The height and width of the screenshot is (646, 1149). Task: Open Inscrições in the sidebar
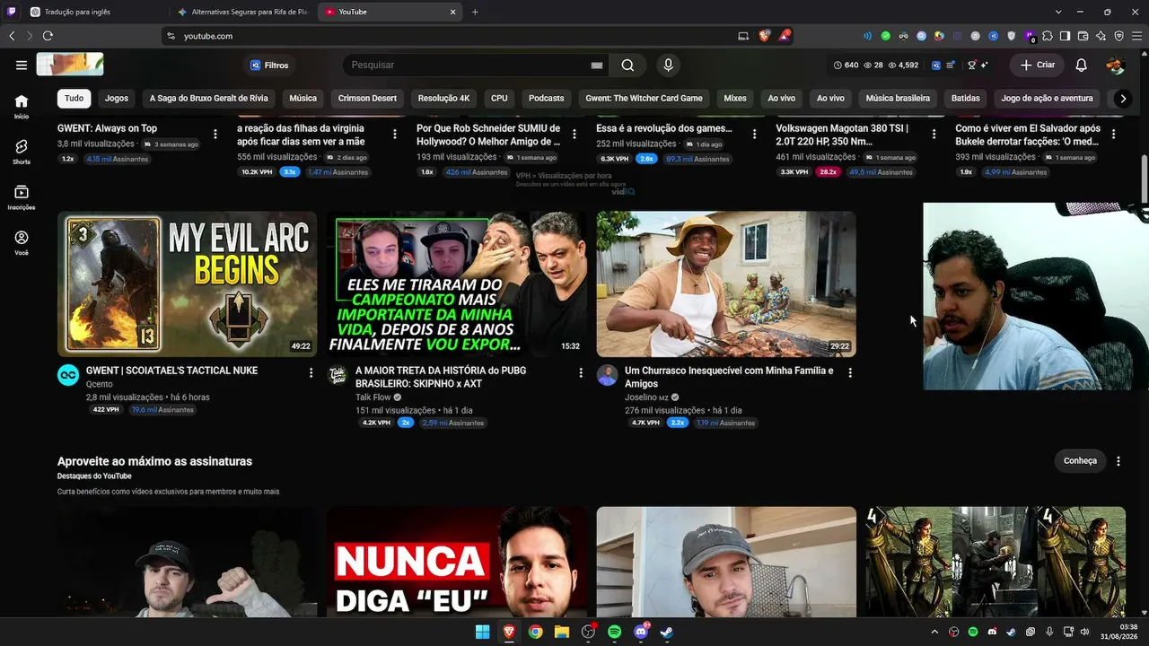(x=22, y=197)
